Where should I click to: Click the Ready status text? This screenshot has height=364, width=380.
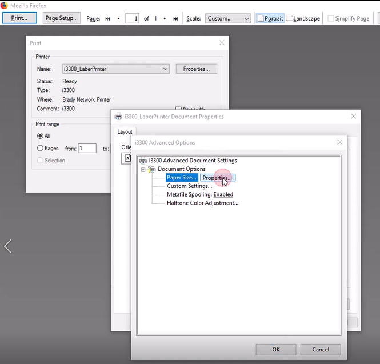pyautogui.click(x=70, y=81)
